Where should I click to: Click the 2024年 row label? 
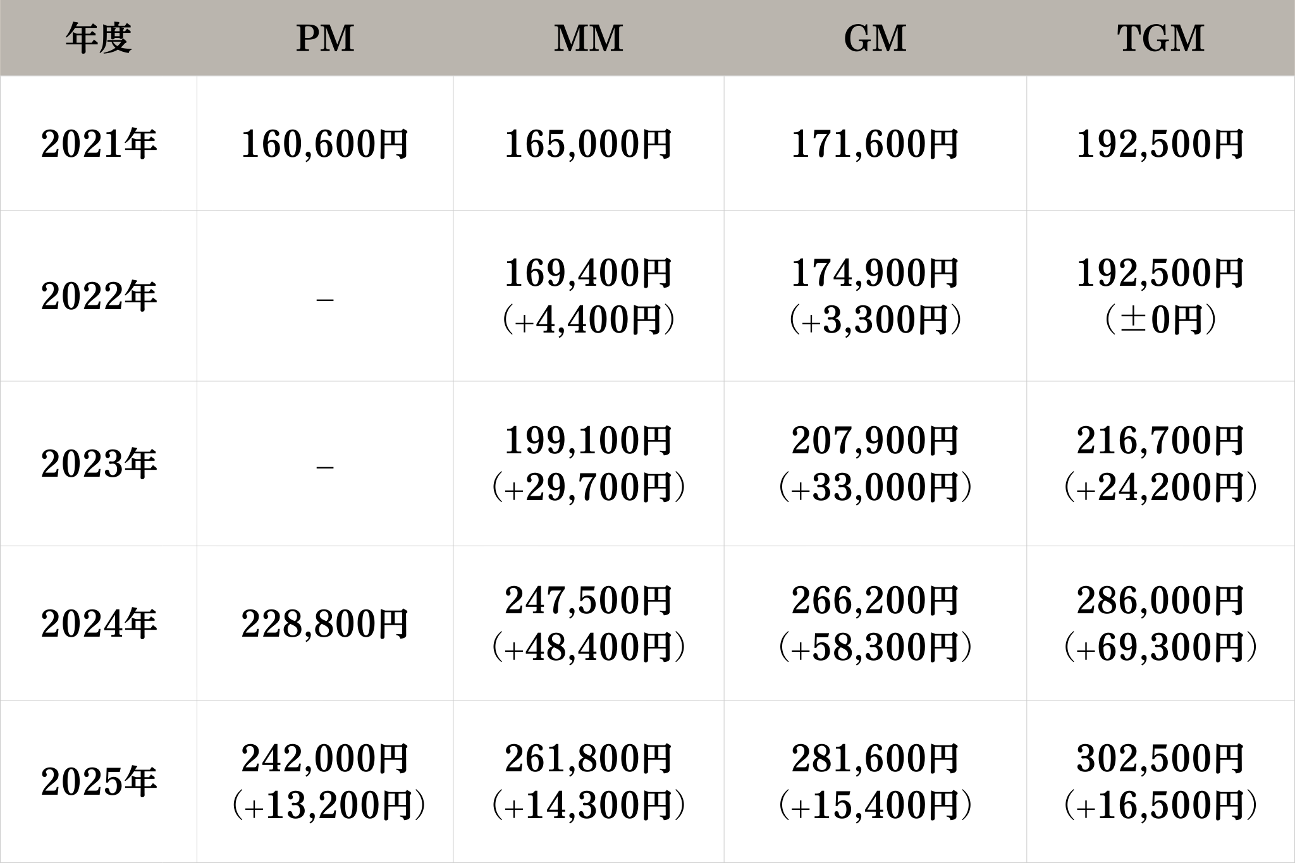(x=98, y=624)
